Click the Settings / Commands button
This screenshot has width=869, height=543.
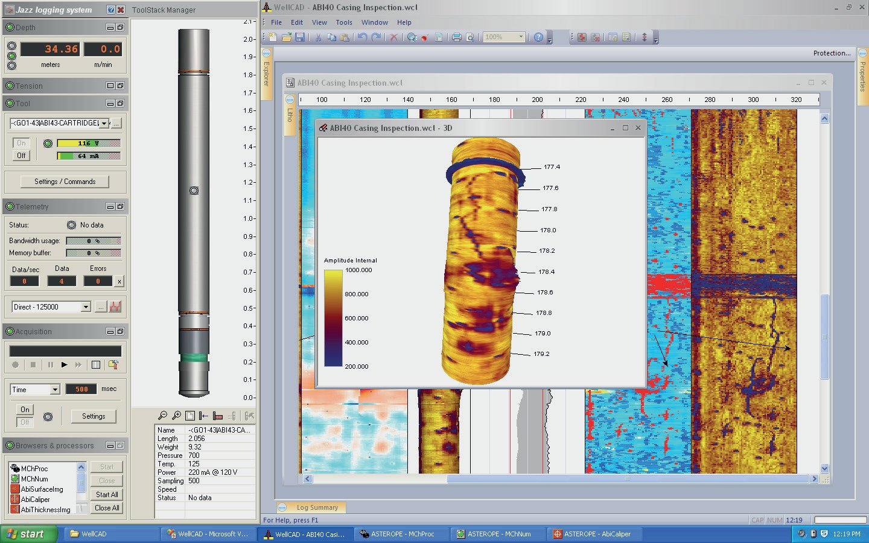65,182
